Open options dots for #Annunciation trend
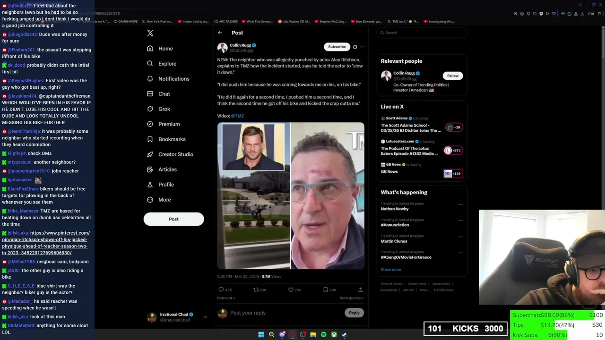 [x=461, y=221]
